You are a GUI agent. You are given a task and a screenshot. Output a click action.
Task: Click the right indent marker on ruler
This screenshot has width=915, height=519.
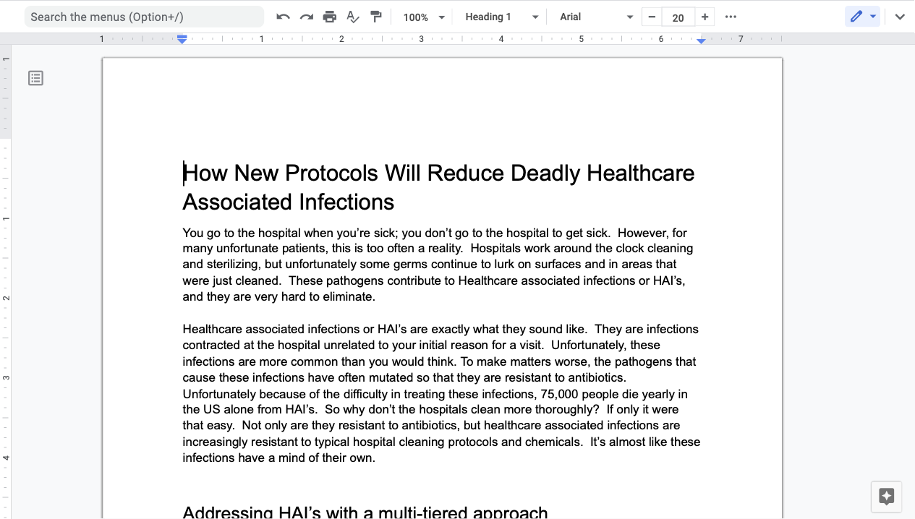[x=701, y=41]
